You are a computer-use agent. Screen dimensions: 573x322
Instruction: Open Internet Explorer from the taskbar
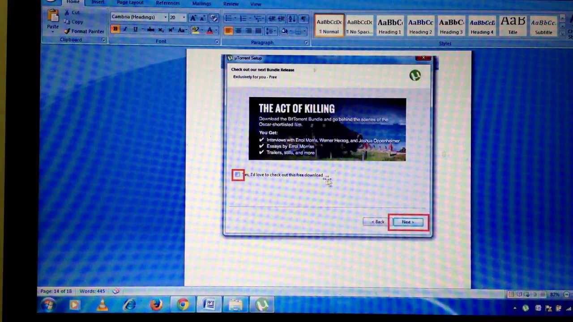point(130,305)
